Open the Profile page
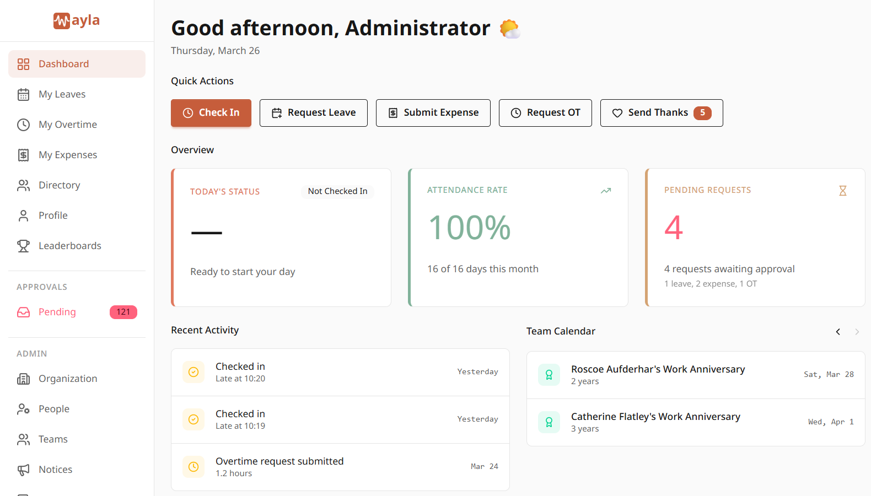871x496 pixels. 77,215
